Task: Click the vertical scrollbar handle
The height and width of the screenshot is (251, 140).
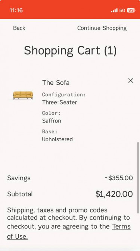Action: point(138,178)
